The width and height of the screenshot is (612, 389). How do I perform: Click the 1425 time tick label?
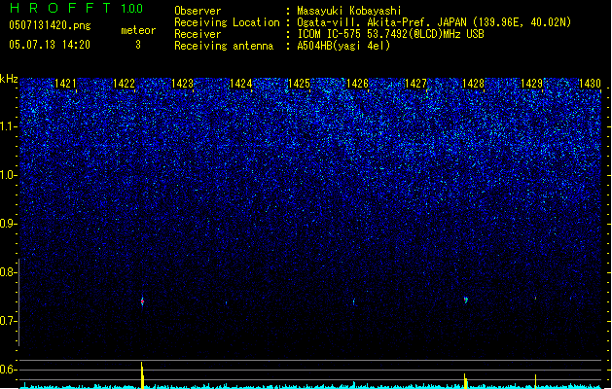coord(299,84)
